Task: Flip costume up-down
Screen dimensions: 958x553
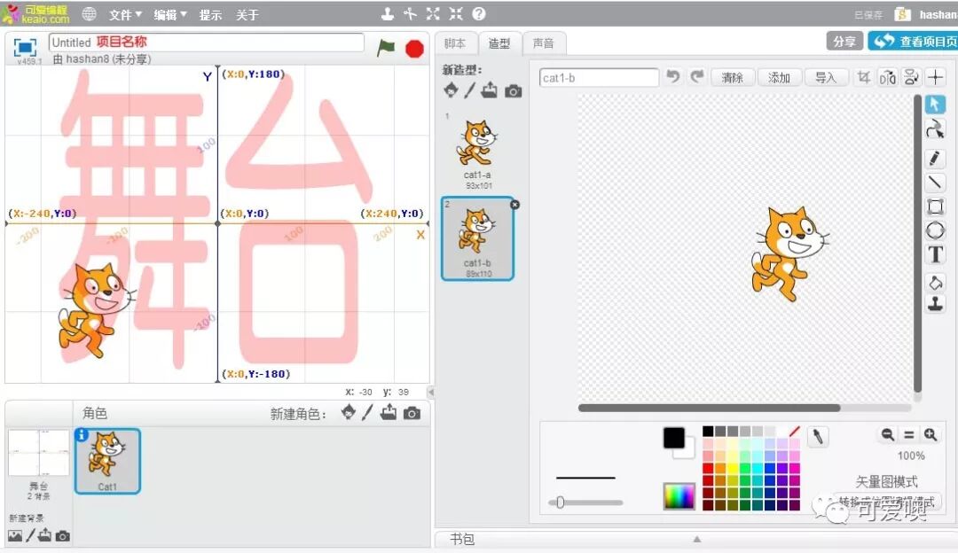Action: coord(911,77)
